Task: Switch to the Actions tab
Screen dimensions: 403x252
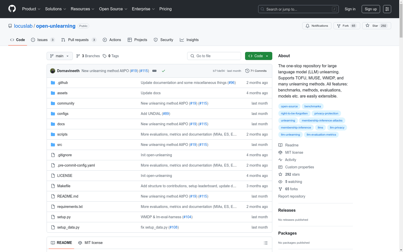Action: pos(112,40)
